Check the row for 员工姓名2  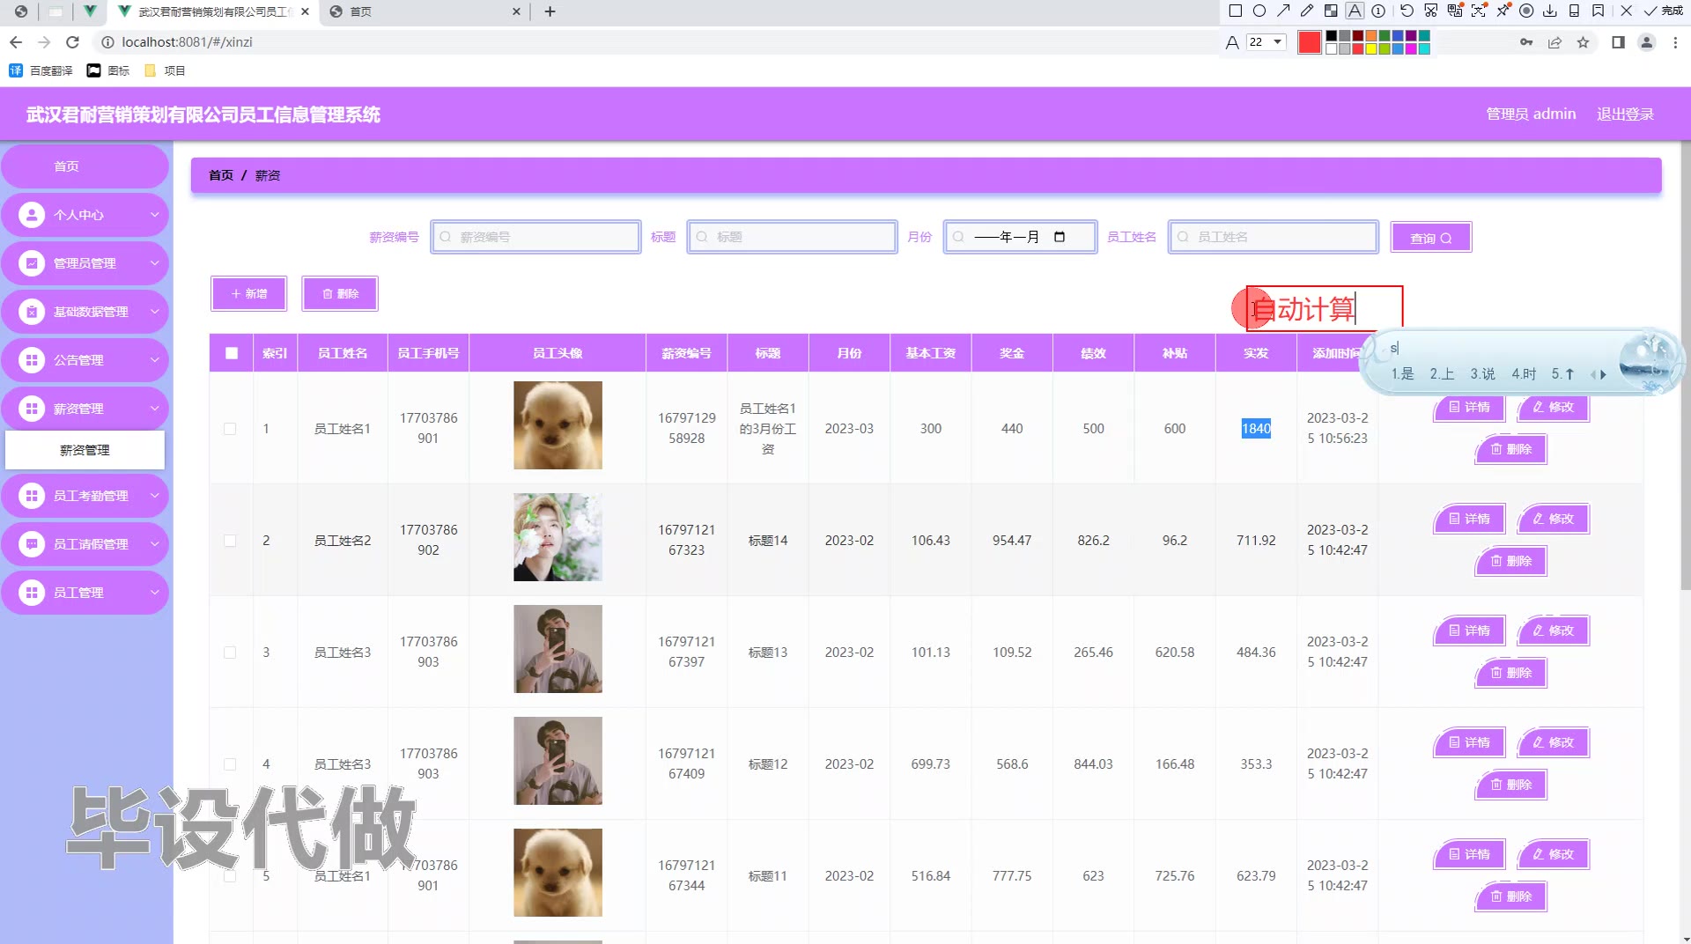(230, 541)
